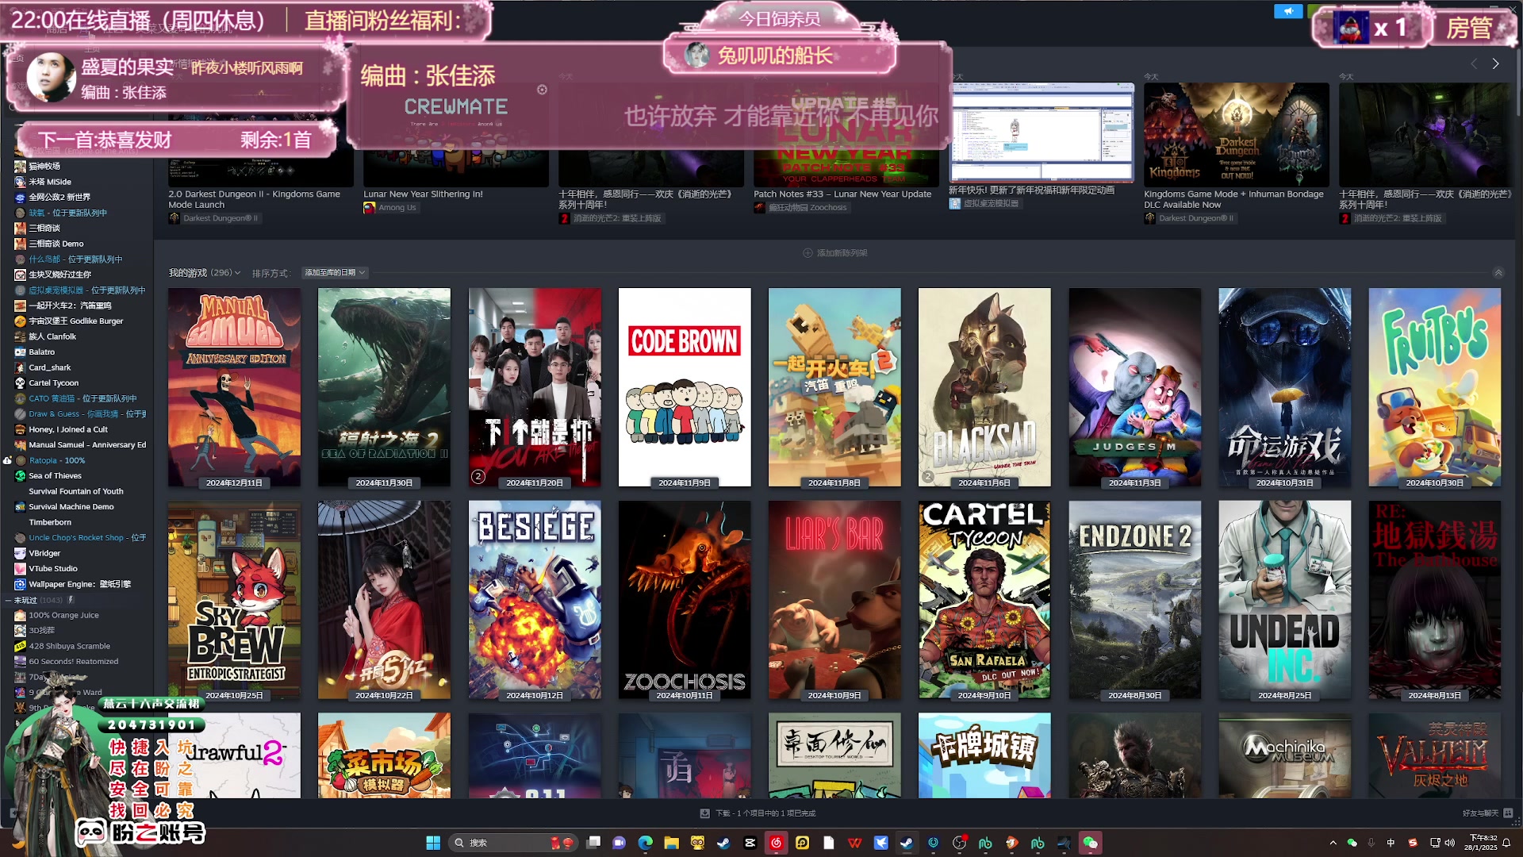Open the Sky Brew game cover
The height and width of the screenshot is (857, 1523).
234,600
